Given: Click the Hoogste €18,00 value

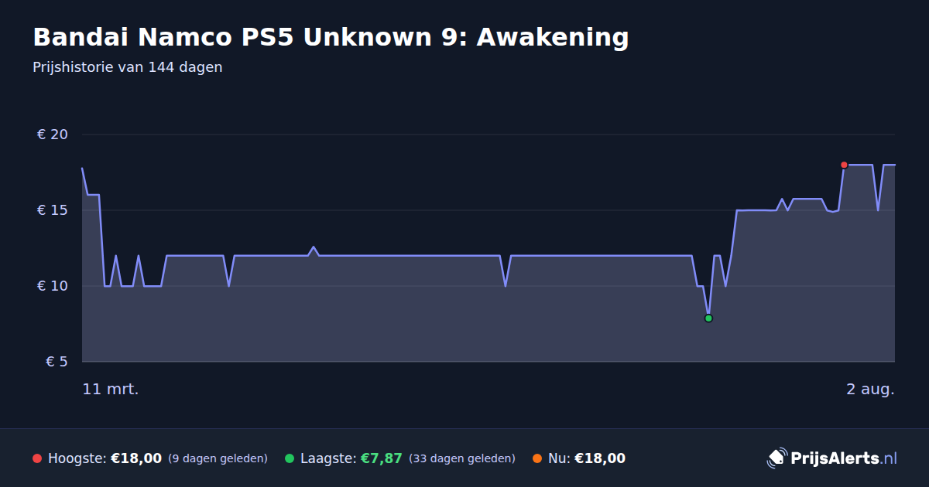Looking at the screenshot, I should tap(136, 458).
